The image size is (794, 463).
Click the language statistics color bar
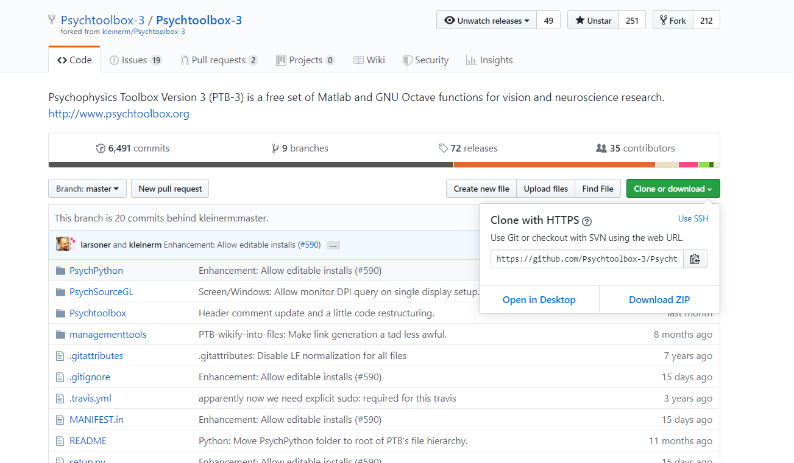pos(384,164)
